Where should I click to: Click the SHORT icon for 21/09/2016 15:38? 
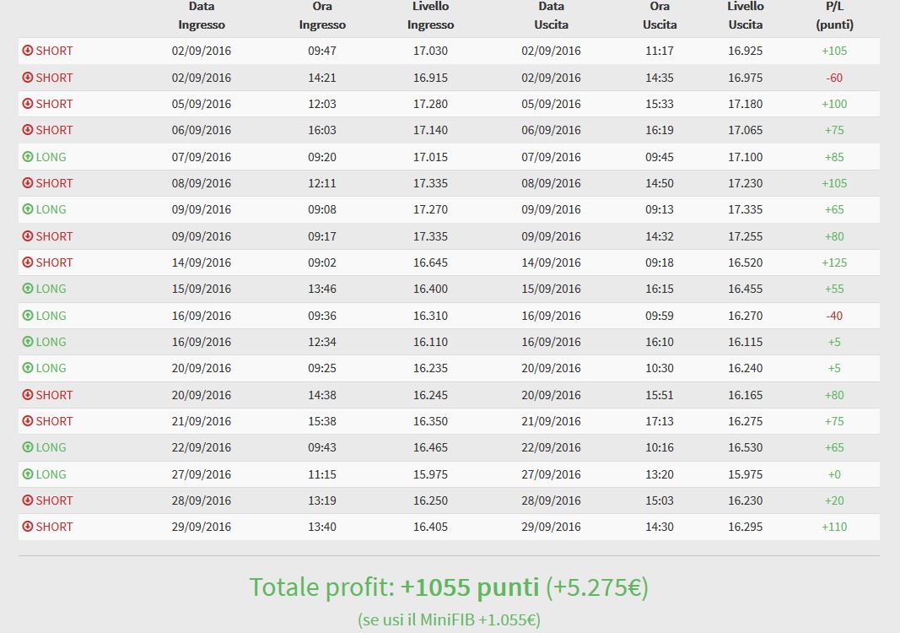click(x=28, y=421)
